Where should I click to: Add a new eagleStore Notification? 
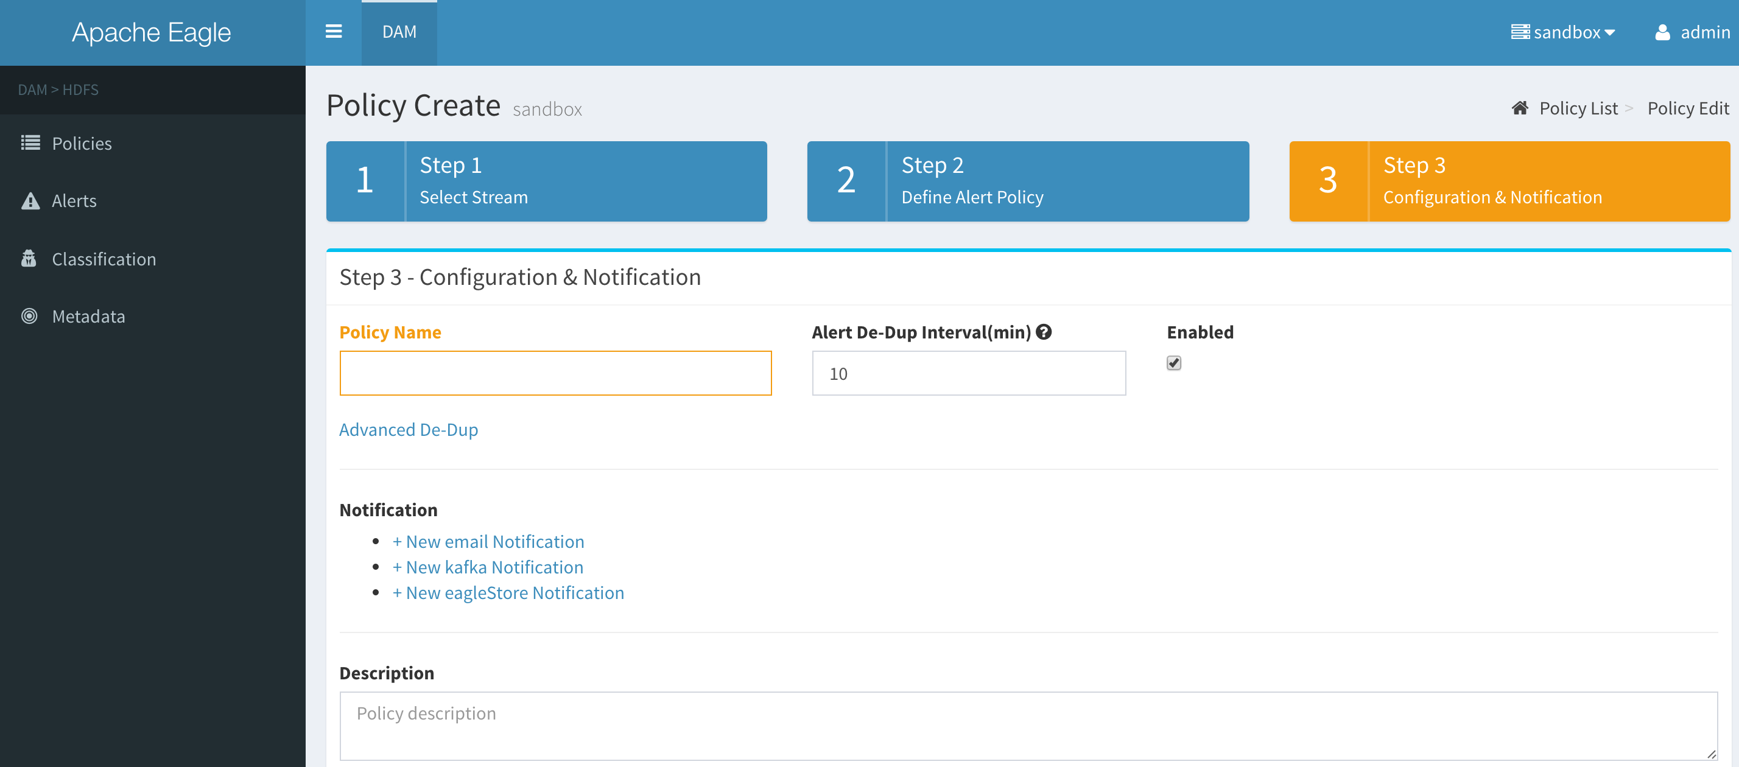[508, 593]
